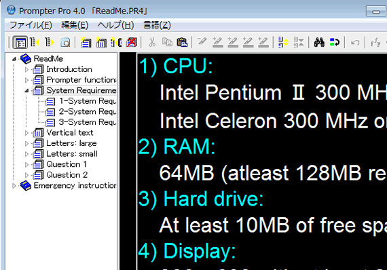Click the 'Intel Pentium II 300' line
The width and height of the screenshot is (387, 270).
[x=273, y=93]
